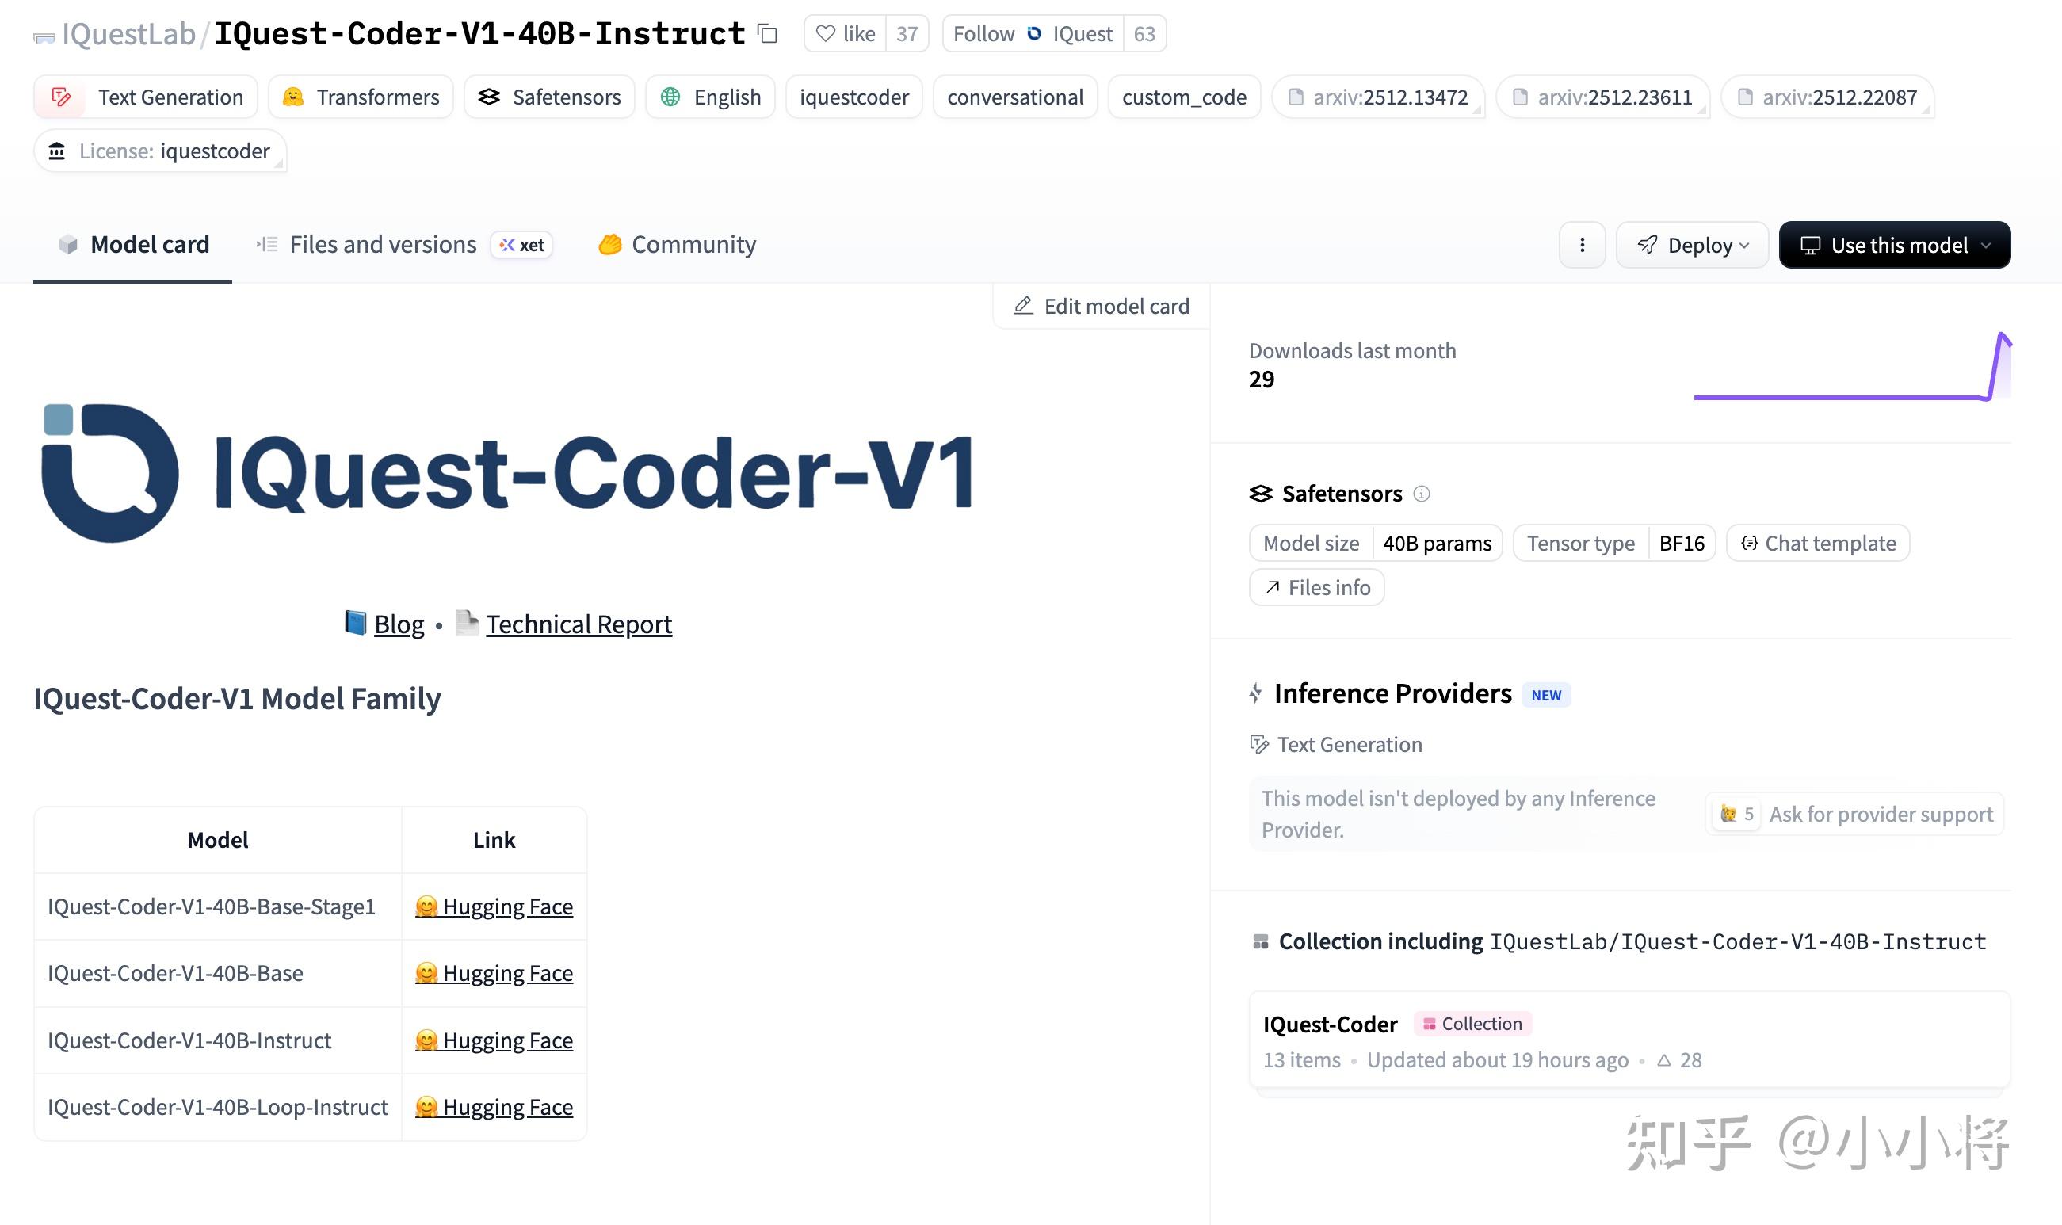Viewport: 2062px width, 1225px height.
Task: Click the Edit model card pencil button
Action: click(1102, 306)
